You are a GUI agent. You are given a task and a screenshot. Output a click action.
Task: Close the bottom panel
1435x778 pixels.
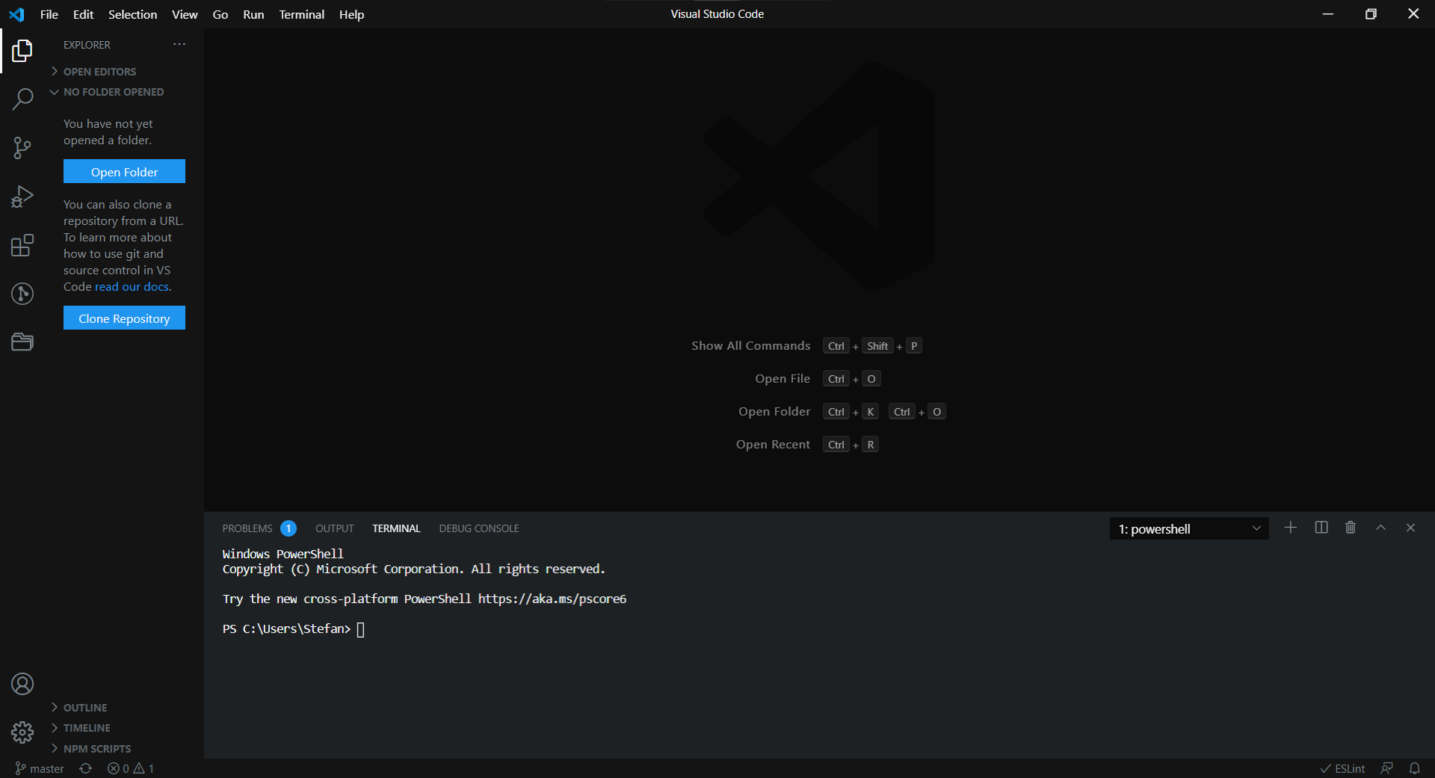point(1411,528)
